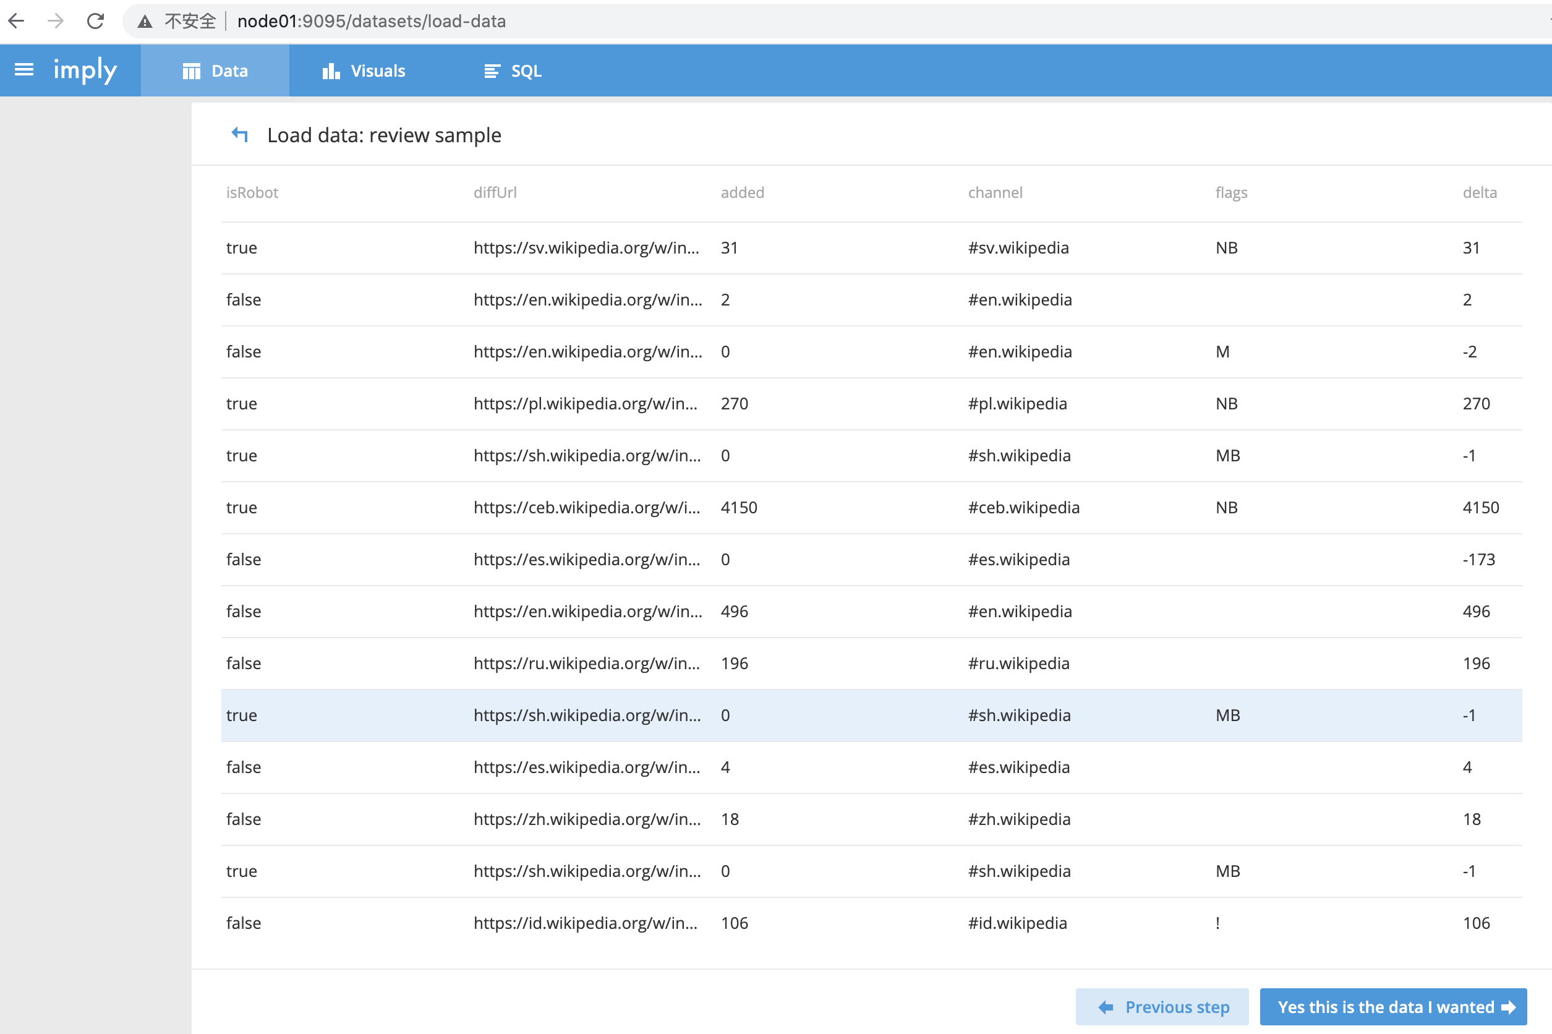
Task: Click the address bar URL node01:9095/datasets/load-data
Action: click(x=372, y=21)
